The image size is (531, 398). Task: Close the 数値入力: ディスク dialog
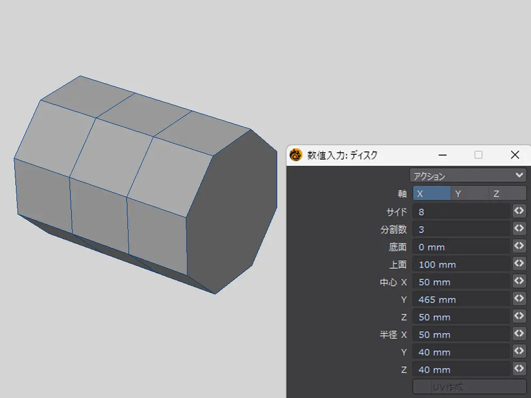tap(515, 155)
